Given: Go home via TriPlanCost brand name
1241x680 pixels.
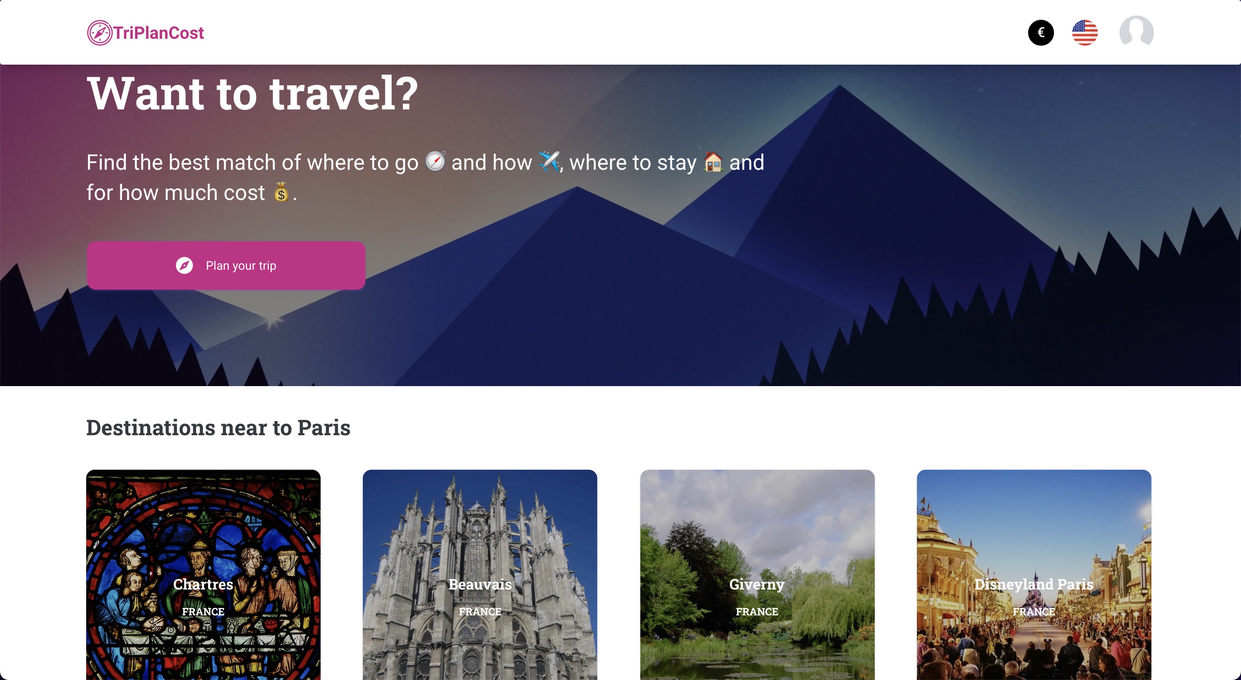Looking at the screenshot, I should pyautogui.click(x=159, y=33).
